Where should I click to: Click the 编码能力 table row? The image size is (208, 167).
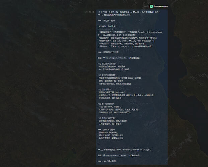(x=127, y=38)
